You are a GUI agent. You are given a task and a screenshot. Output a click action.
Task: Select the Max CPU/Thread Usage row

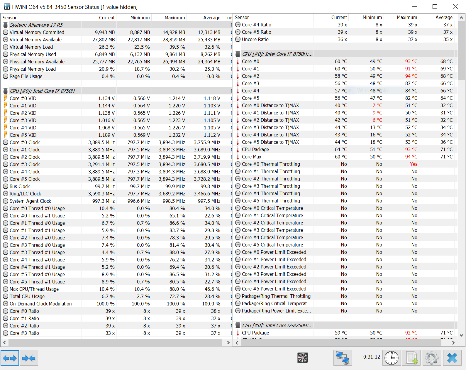coord(117,289)
